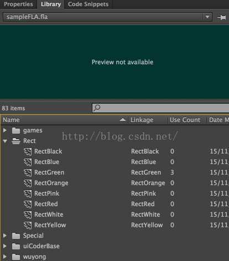The height and width of the screenshot is (261, 229).
Task: Click the RectGreen movie clip symbol icon
Action: pos(28,172)
